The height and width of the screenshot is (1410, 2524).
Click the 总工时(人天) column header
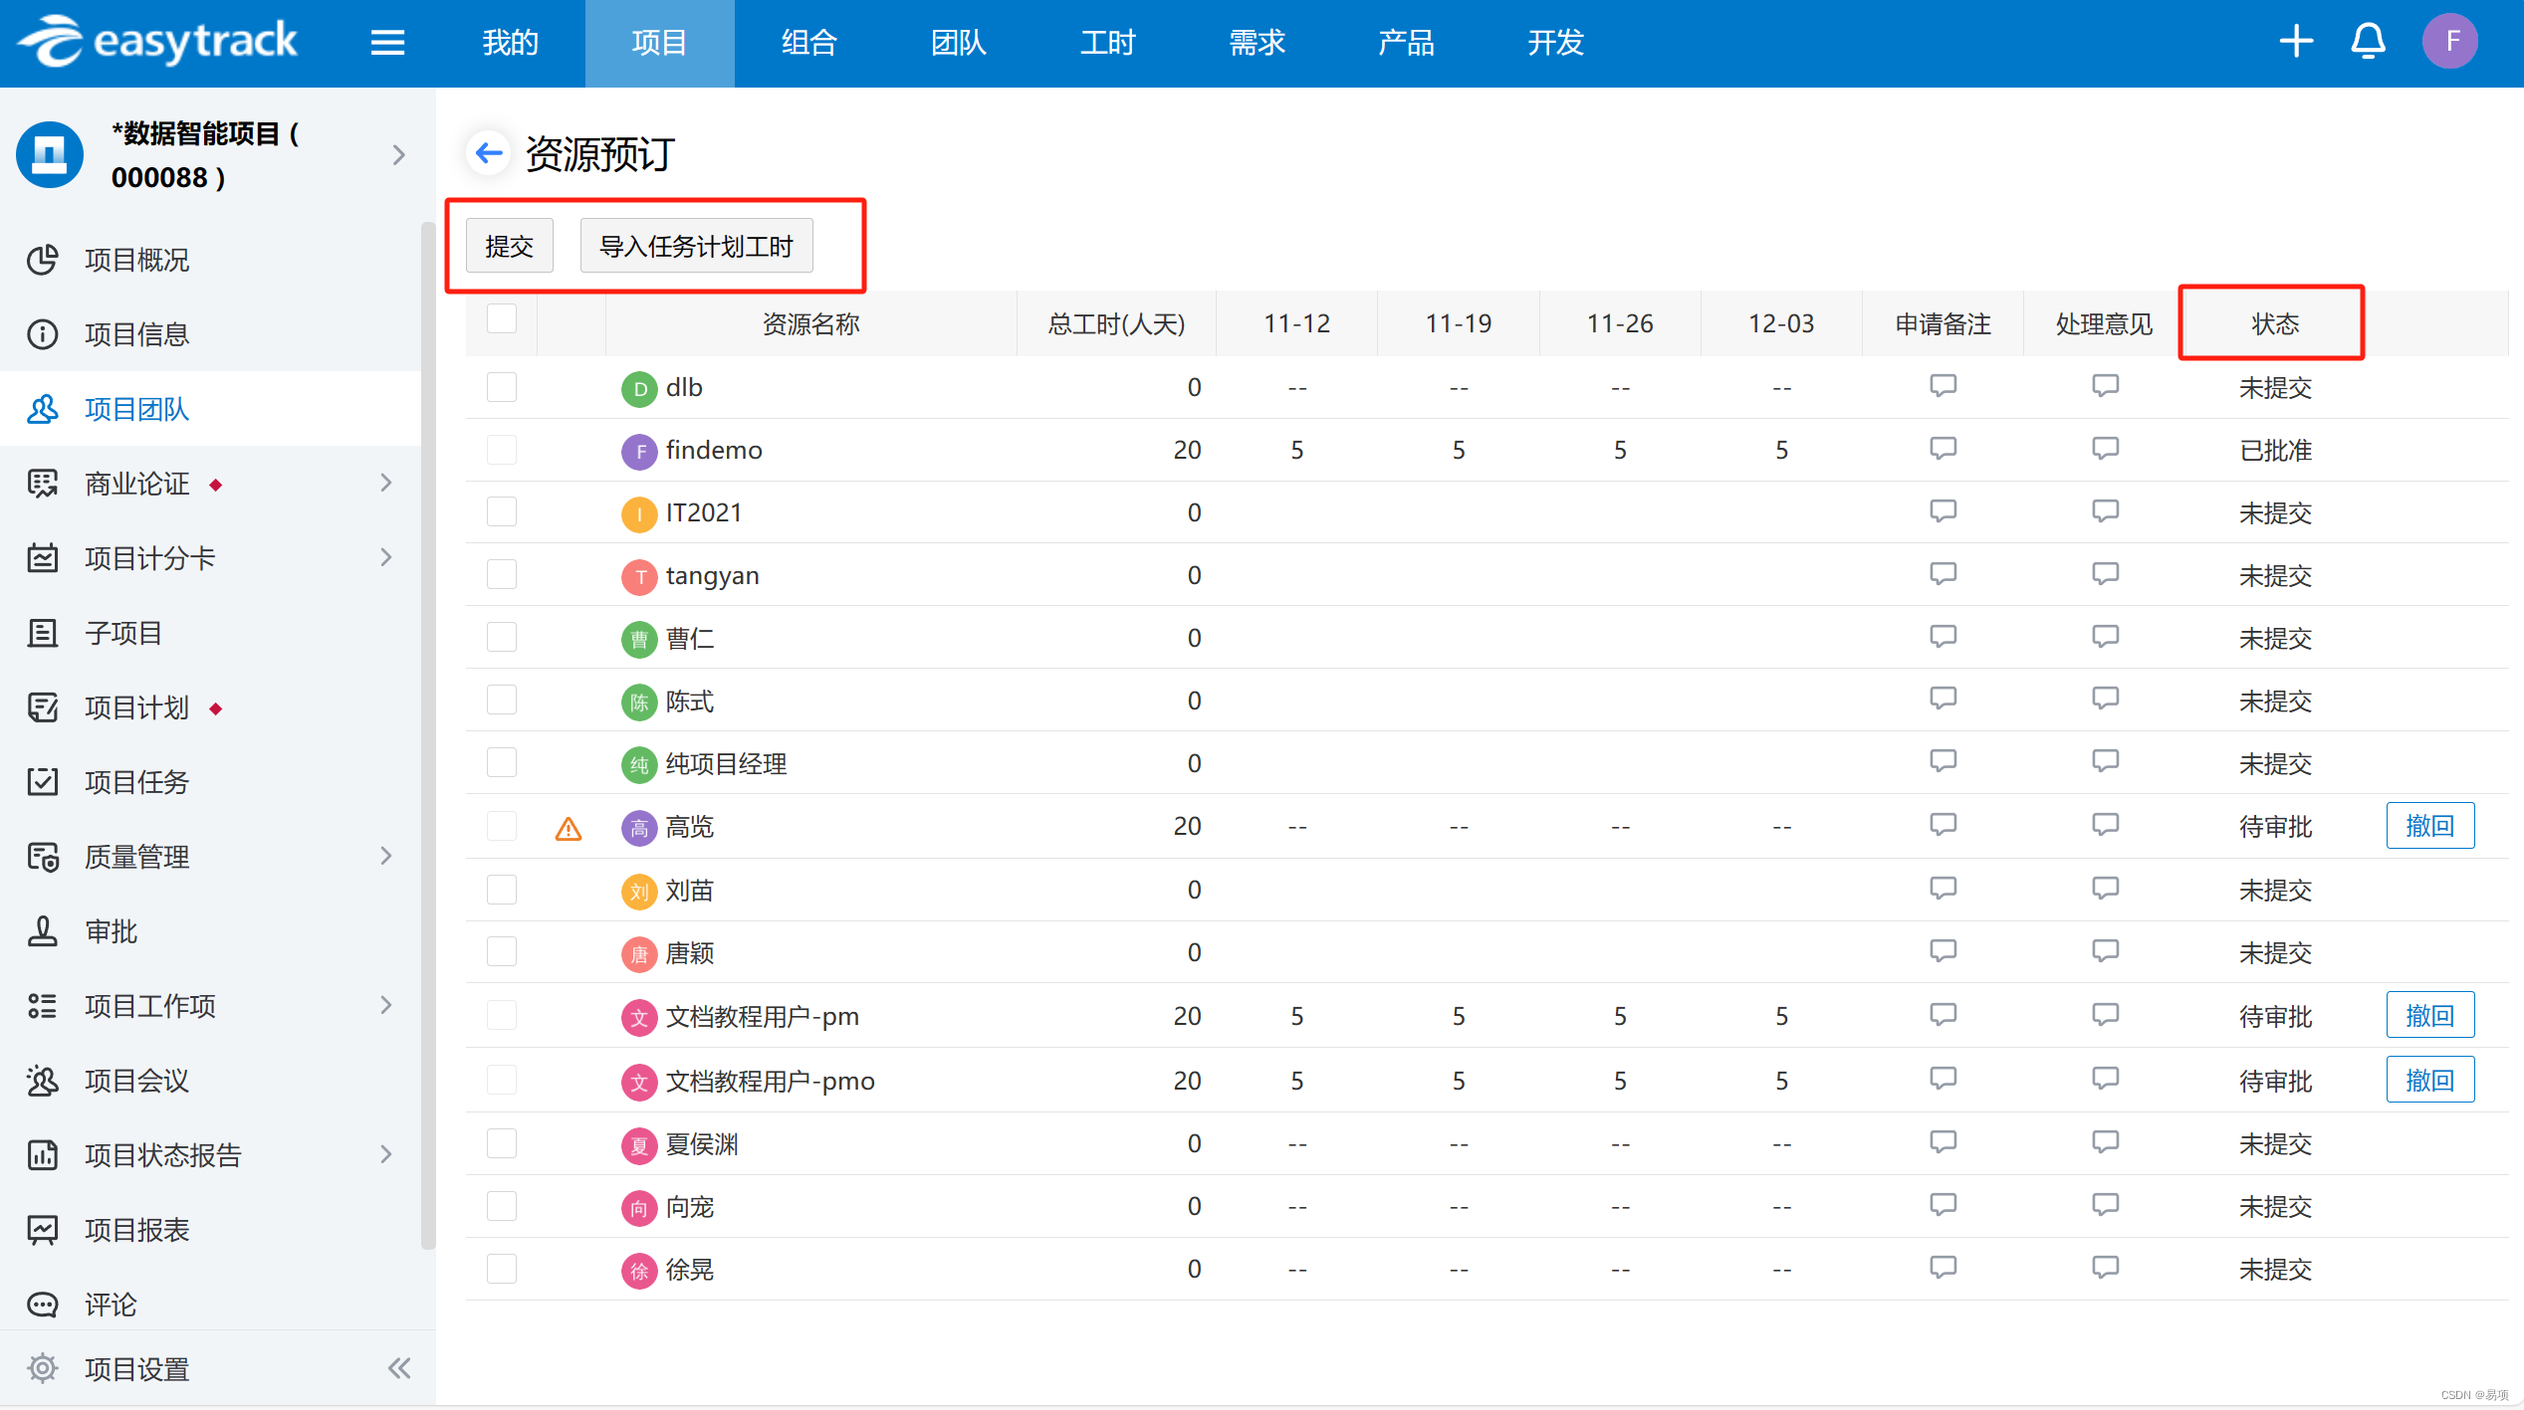click(1116, 323)
